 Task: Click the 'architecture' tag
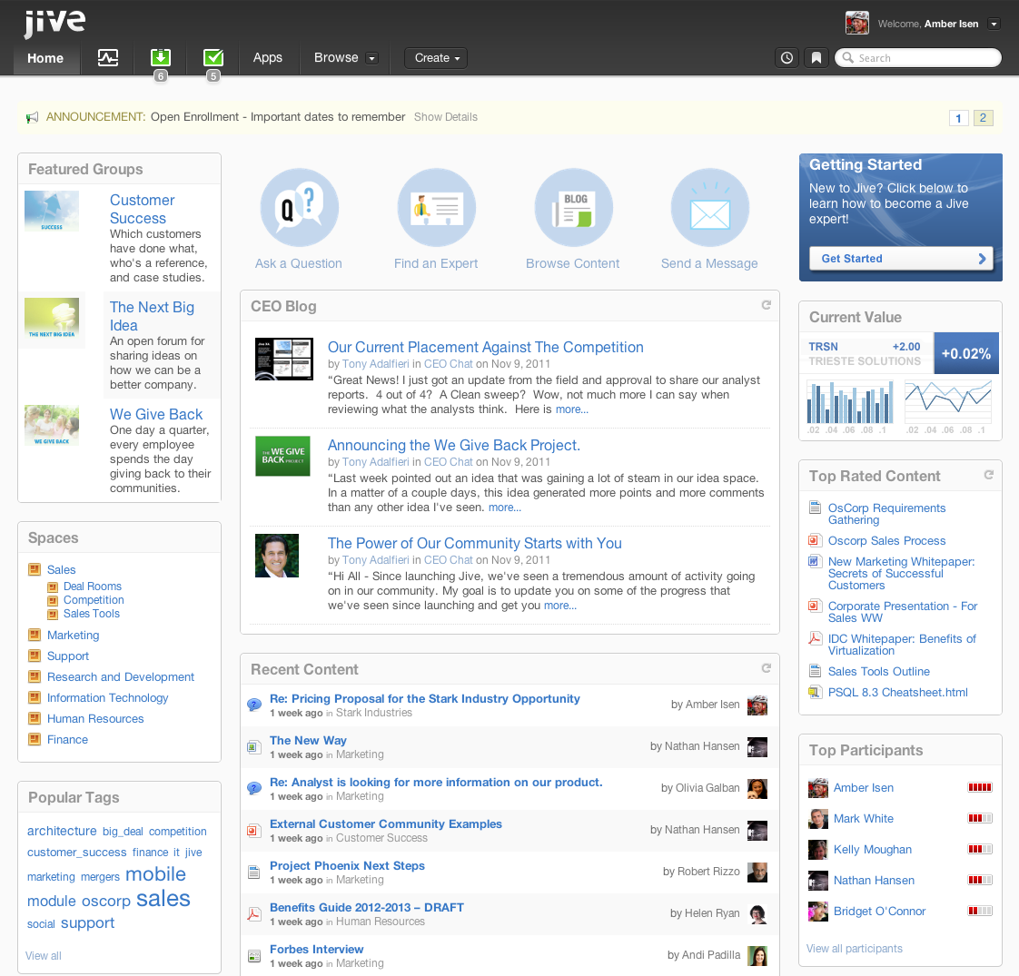(x=62, y=831)
